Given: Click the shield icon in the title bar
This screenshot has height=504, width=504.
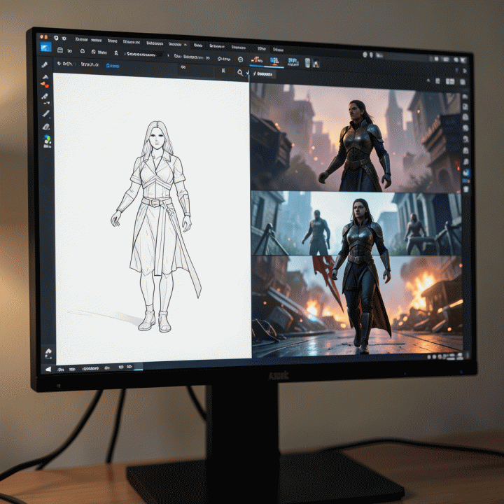Looking at the screenshot, I should click(56, 38).
